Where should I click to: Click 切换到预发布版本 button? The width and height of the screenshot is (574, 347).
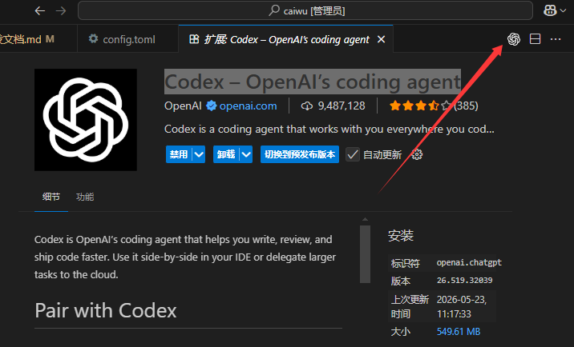tap(300, 154)
